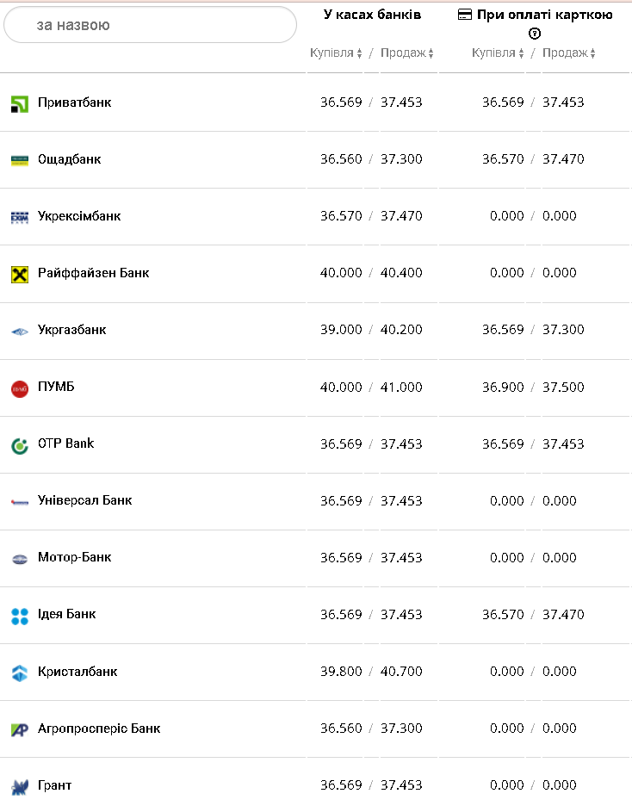Image resolution: width=632 pixels, height=806 pixels.
Task: Click the Ідея Банк blue dots logo
Action: tap(20, 616)
